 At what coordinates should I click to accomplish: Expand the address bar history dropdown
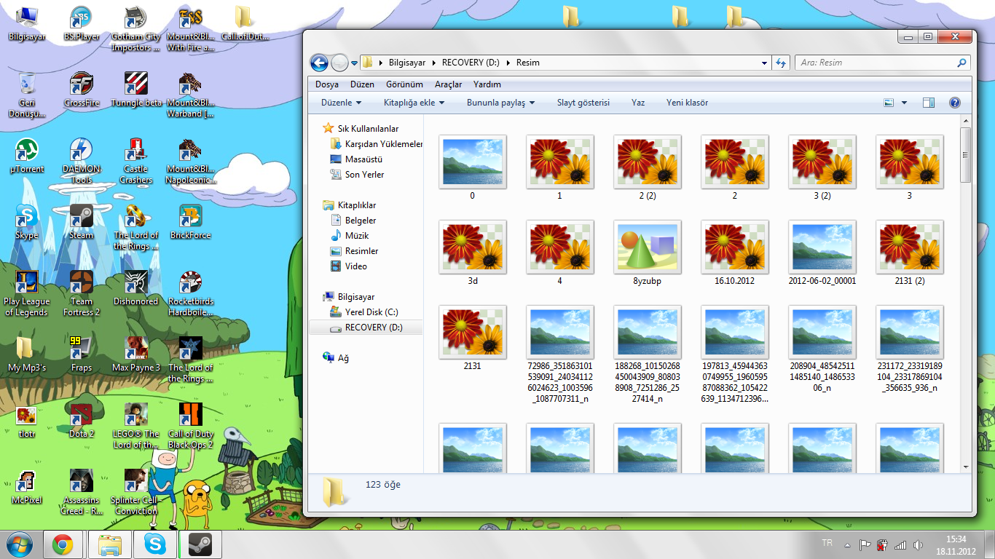tap(764, 63)
